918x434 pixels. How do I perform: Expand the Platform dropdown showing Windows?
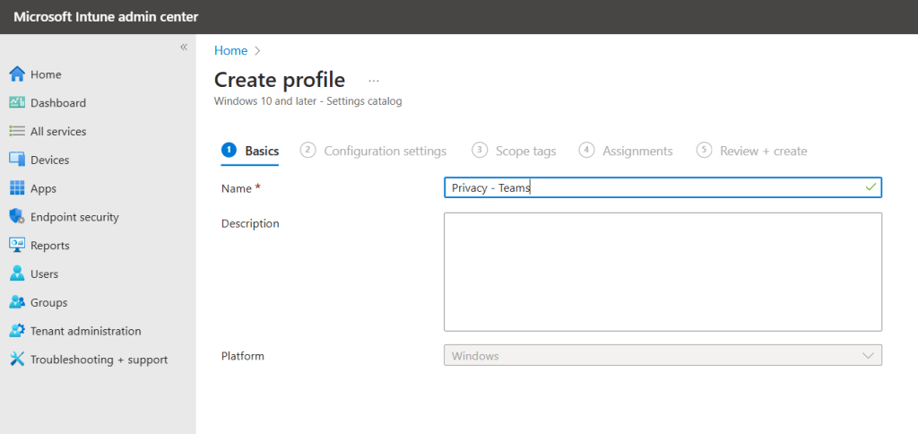(663, 356)
